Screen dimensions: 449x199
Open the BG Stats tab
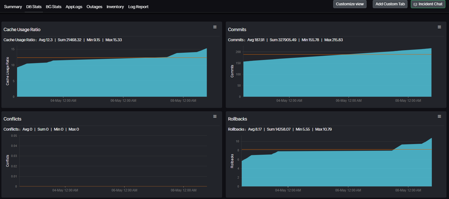tap(54, 7)
